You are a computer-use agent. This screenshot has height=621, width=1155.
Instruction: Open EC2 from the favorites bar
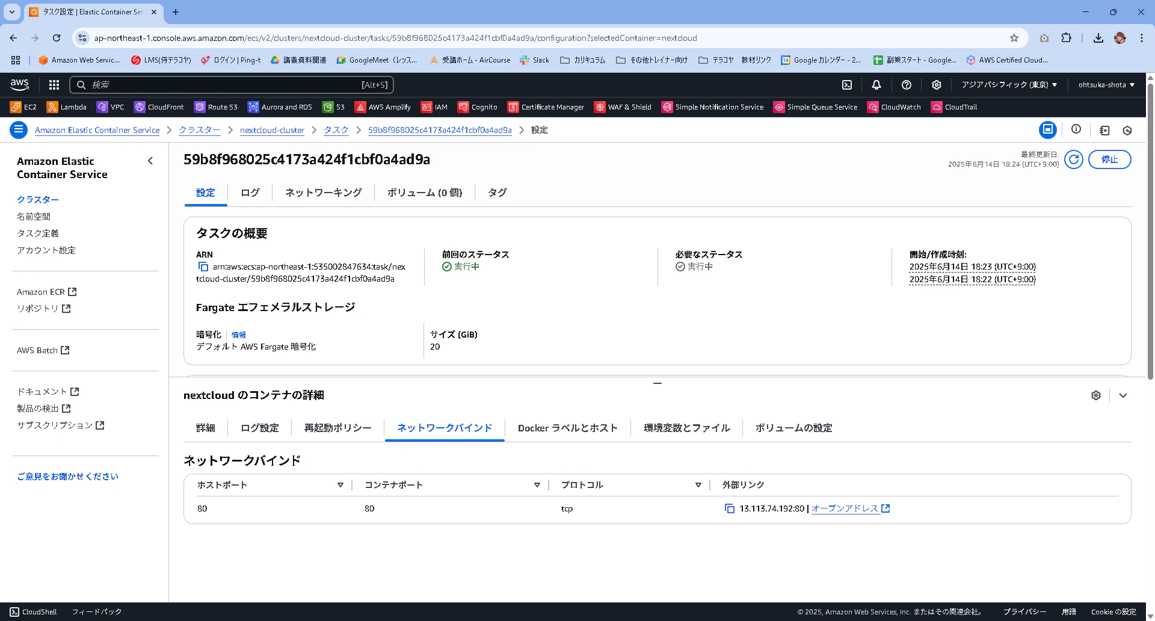click(24, 107)
